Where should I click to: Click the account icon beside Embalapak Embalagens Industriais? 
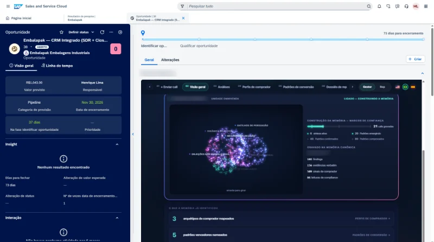pos(26,53)
